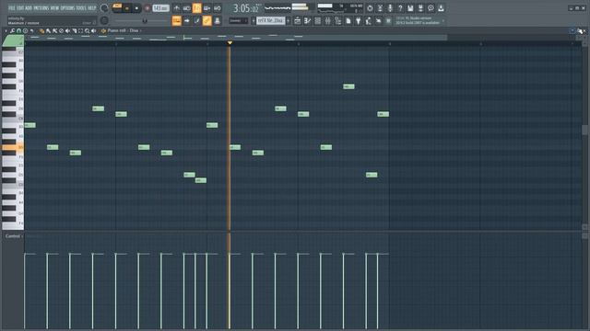Viewport: 590px width, 331px height.
Task: Open the Mixer view icon
Action: [x=328, y=21]
